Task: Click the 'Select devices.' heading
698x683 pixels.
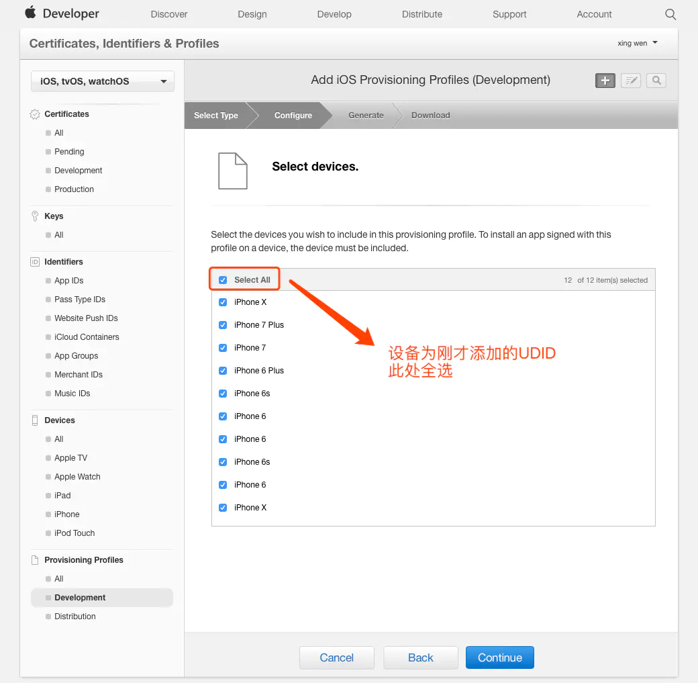Action: click(x=315, y=167)
